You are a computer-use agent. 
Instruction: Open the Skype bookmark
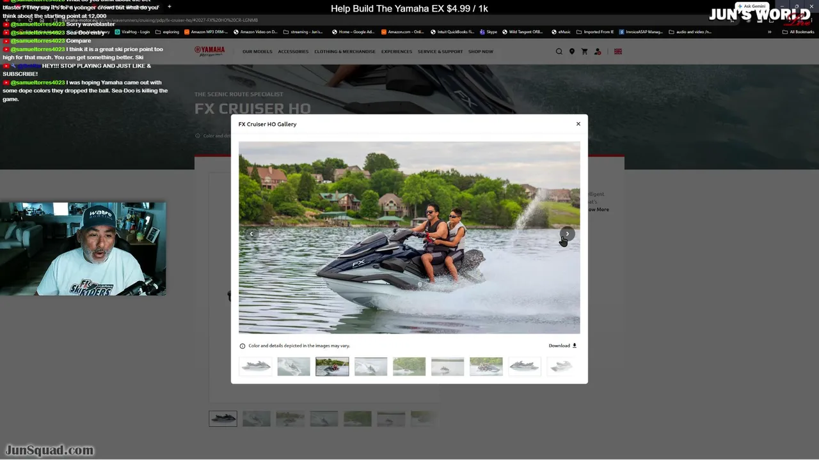488,32
